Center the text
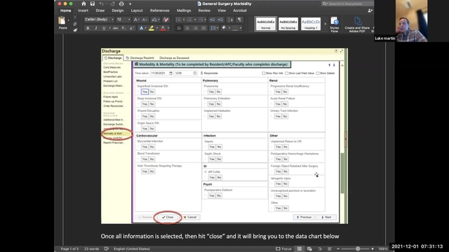The image size is (449, 252). [x=187, y=28]
